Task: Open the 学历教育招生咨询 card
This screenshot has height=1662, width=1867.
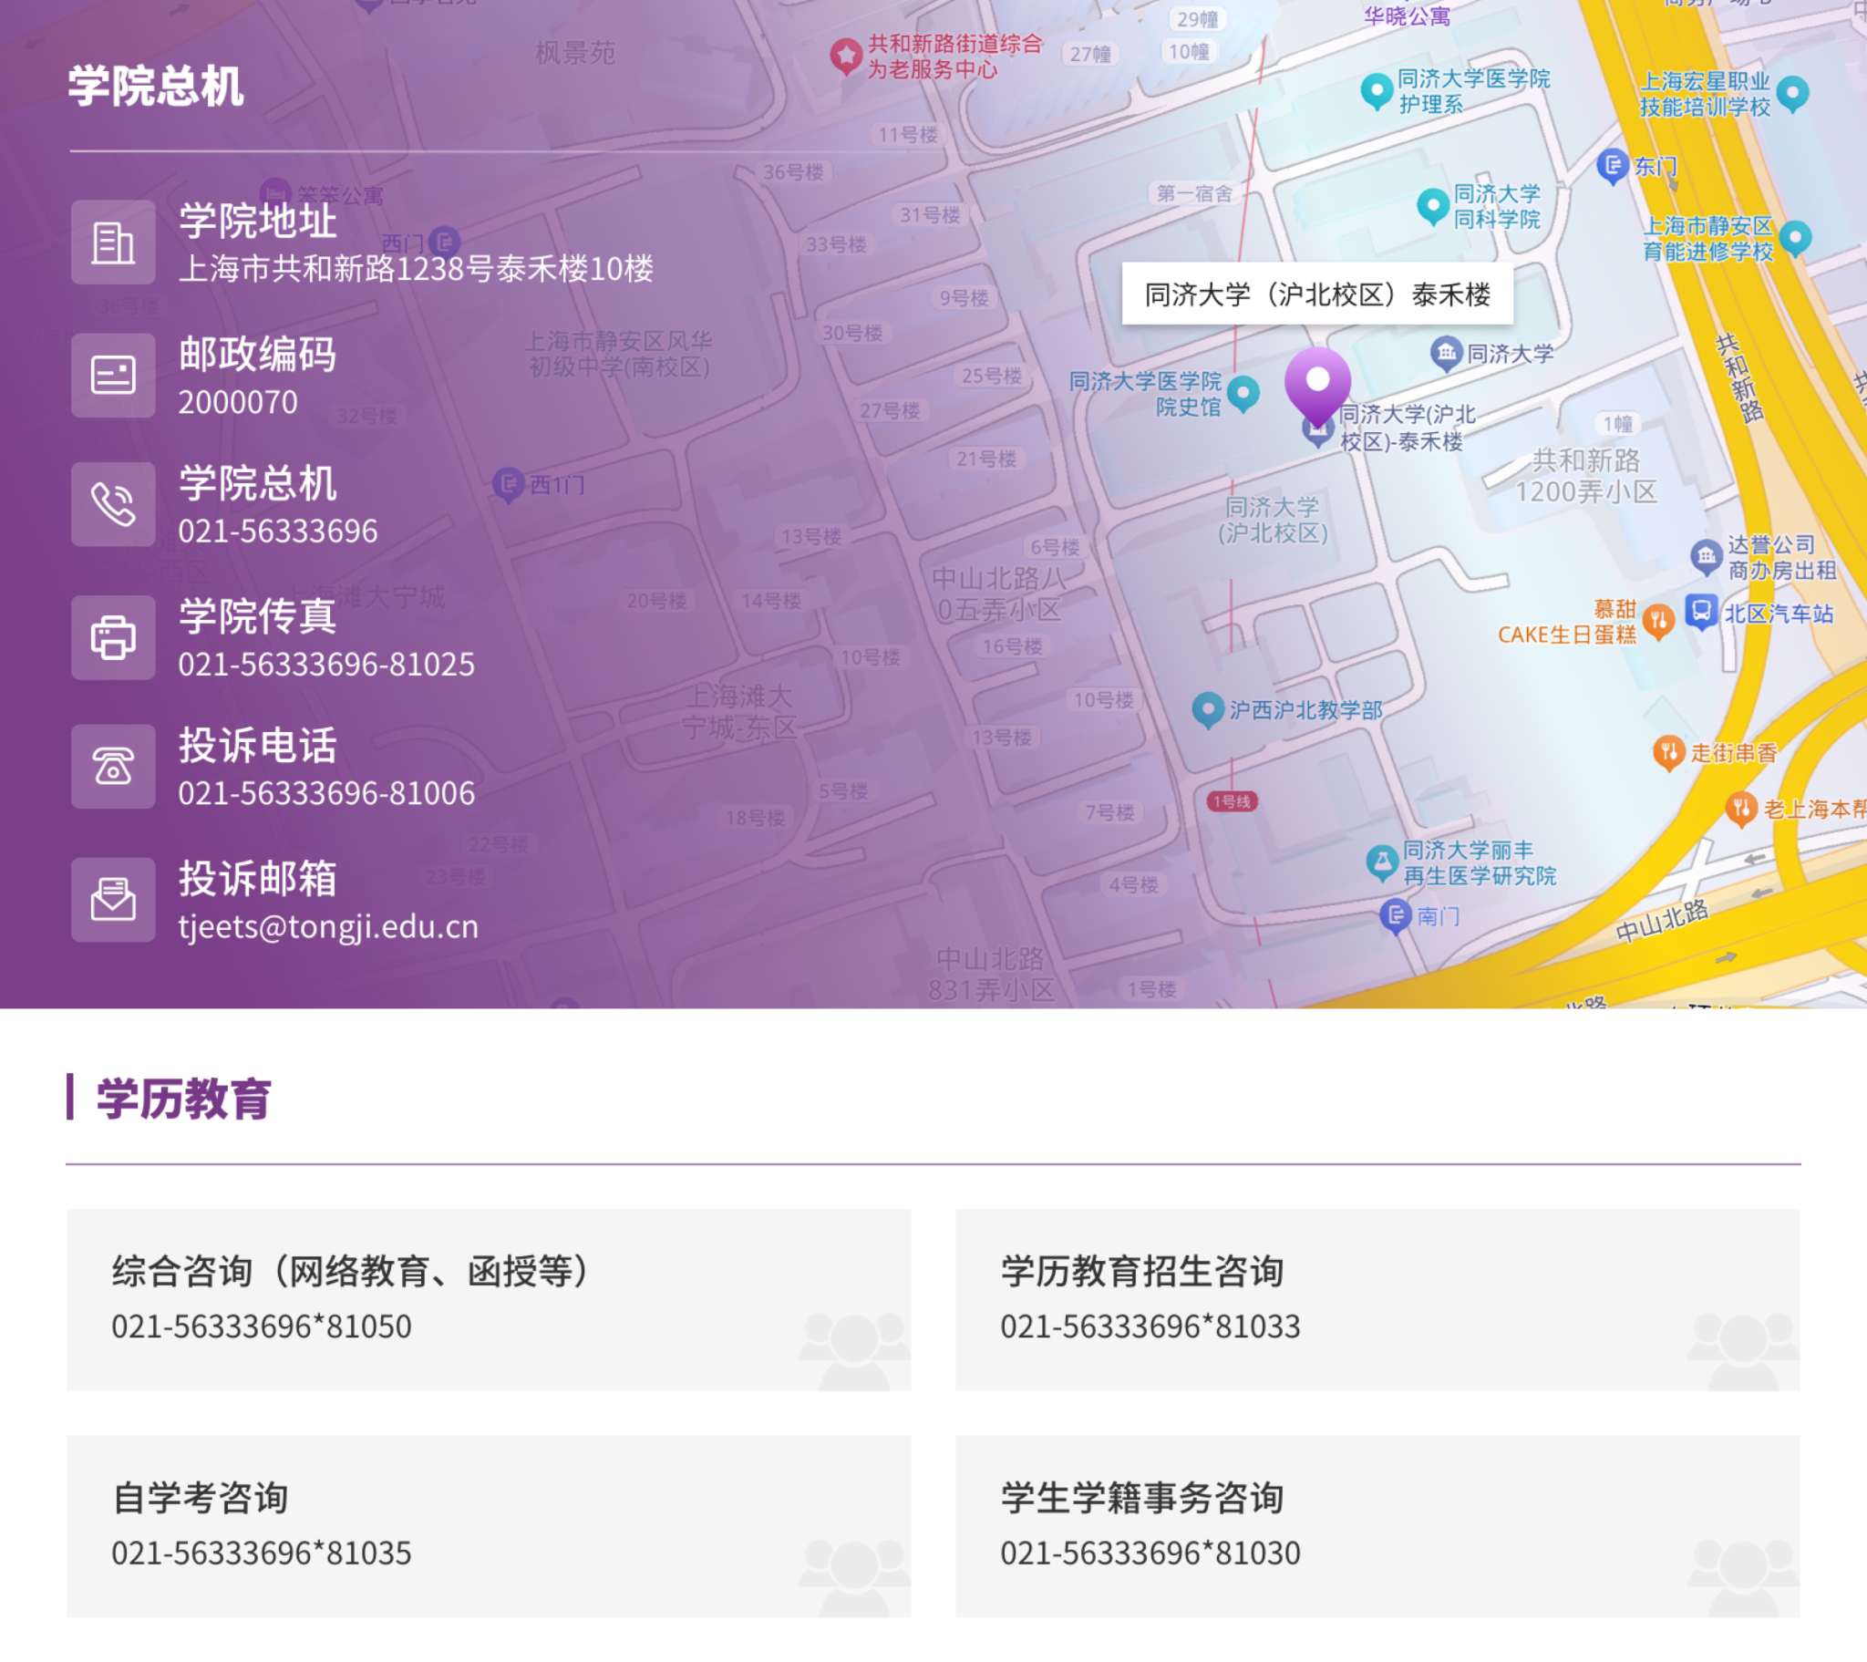Action: click(1377, 1299)
